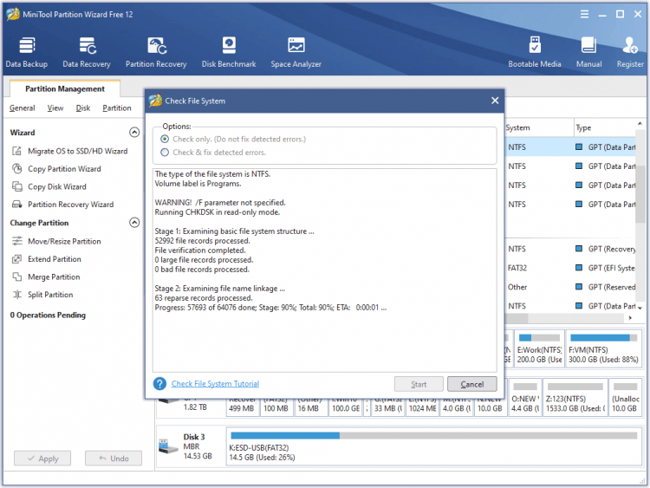650x488 pixels.
Task: Select Check & fix detected errors option
Action: tap(165, 153)
